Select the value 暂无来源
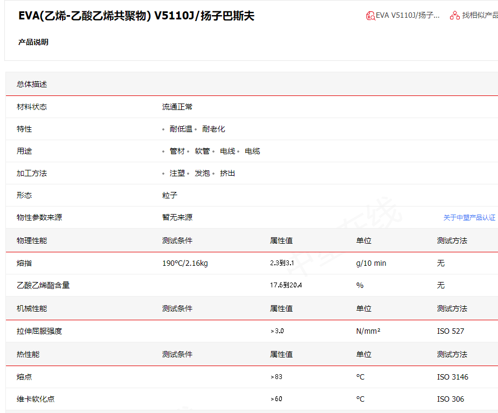This screenshot has height=413, width=498. click(177, 217)
